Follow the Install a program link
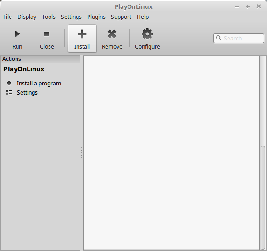This screenshot has width=267, height=251. [x=39, y=84]
